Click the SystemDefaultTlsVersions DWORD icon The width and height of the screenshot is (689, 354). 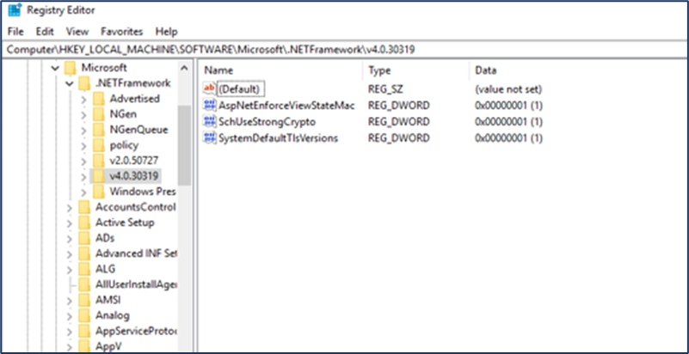209,138
